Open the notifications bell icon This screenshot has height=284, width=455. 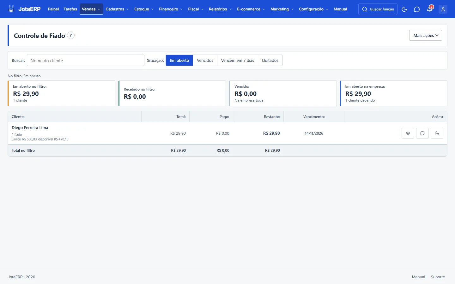(429, 9)
